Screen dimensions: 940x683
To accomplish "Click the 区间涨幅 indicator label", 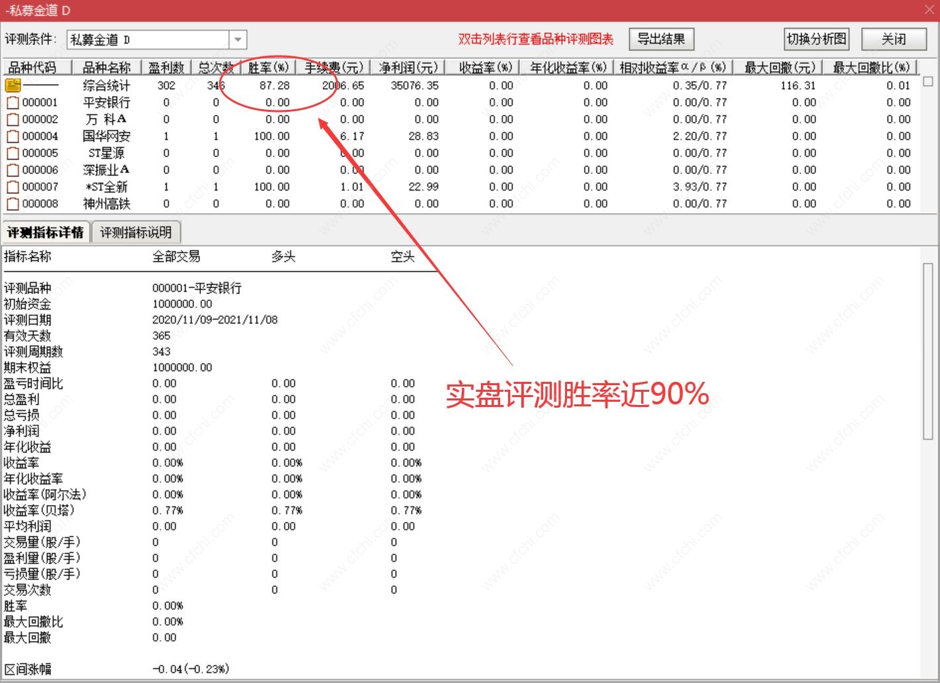I will pos(27,669).
